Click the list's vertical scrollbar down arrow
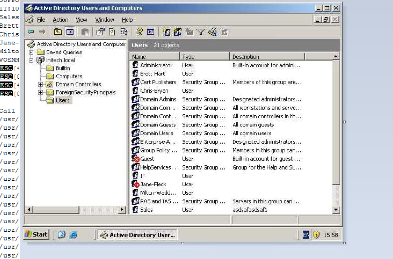 pos(335,210)
